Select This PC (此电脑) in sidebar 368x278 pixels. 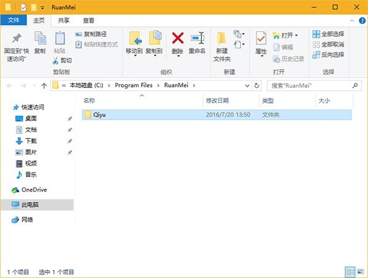[37, 205]
